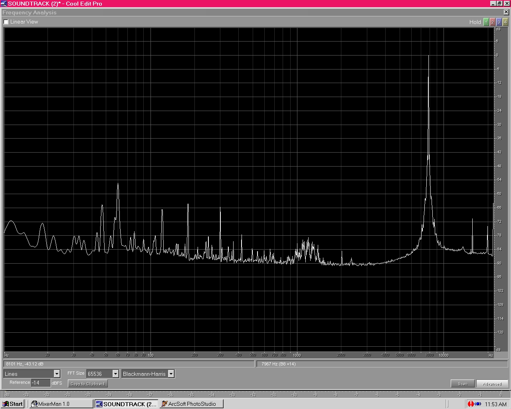Image resolution: width=511 pixels, height=409 pixels.
Task: Minimize the Cool Edit Pro window
Action: (493, 4)
